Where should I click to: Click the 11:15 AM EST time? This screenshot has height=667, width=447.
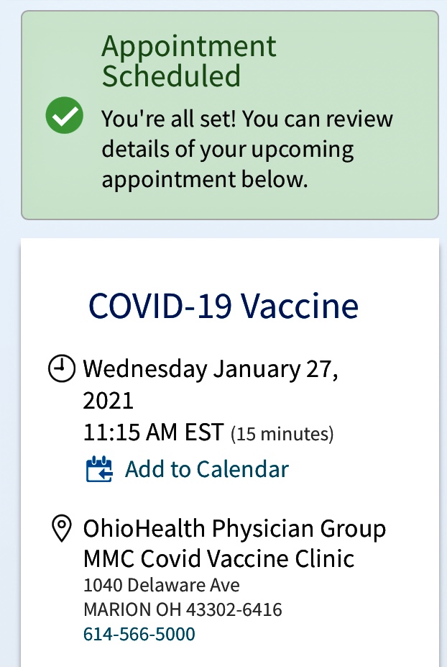(x=153, y=433)
